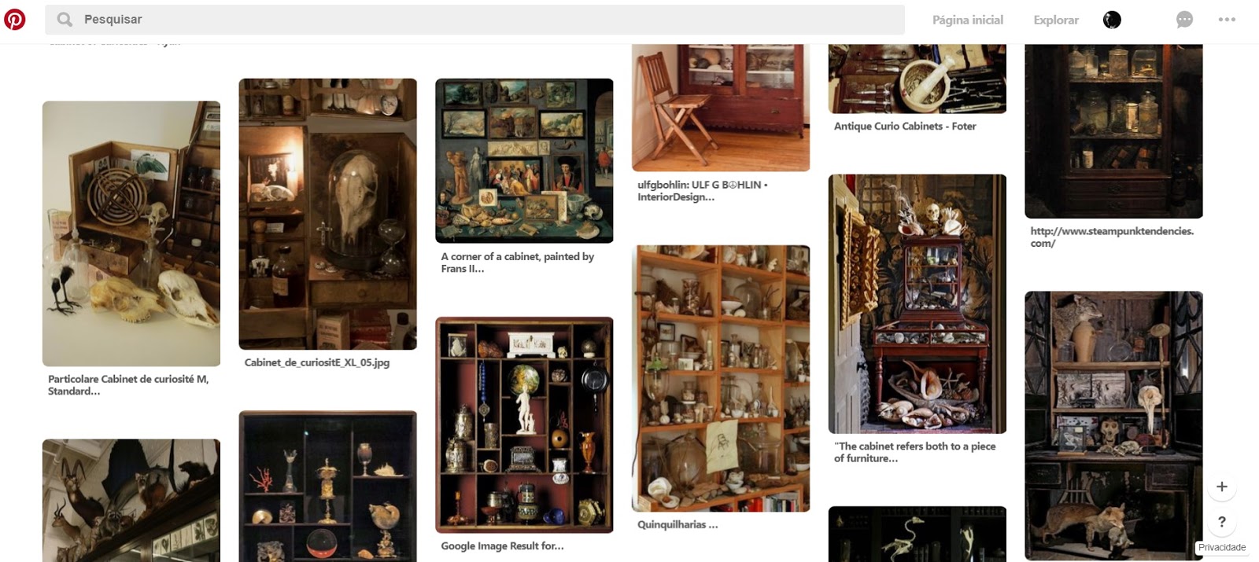1259x562 pixels.
Task: Click the plus add pin button
Action: (1222, 487)
